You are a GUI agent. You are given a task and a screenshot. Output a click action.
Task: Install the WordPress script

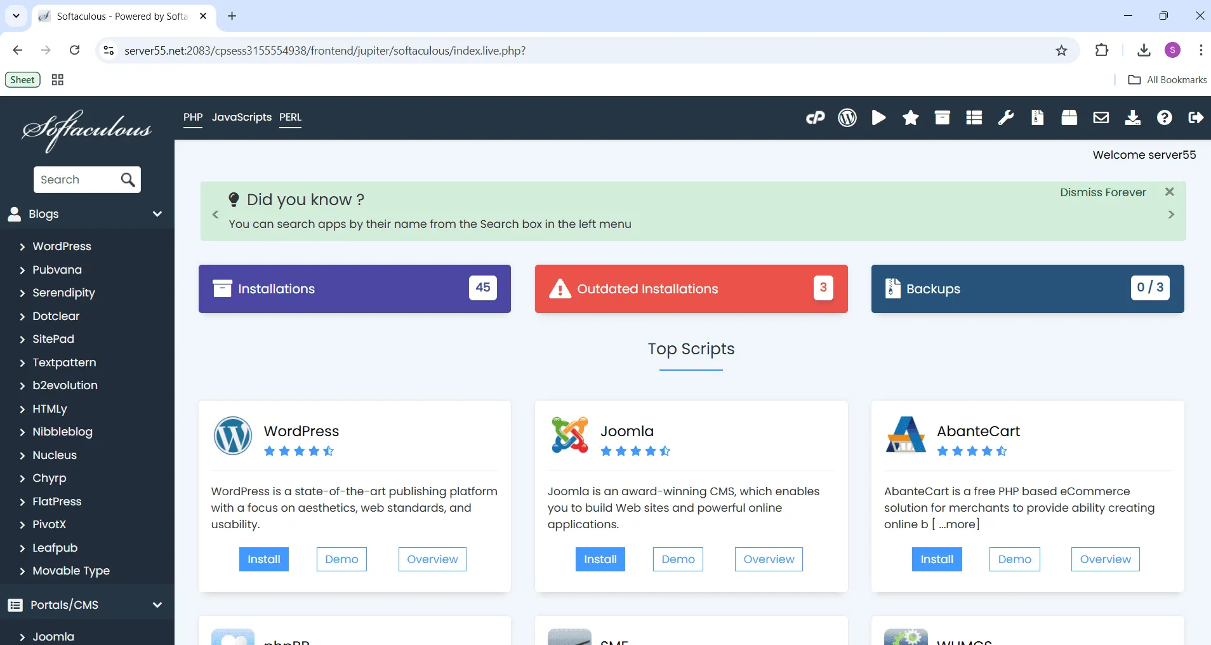click(263, 559)
